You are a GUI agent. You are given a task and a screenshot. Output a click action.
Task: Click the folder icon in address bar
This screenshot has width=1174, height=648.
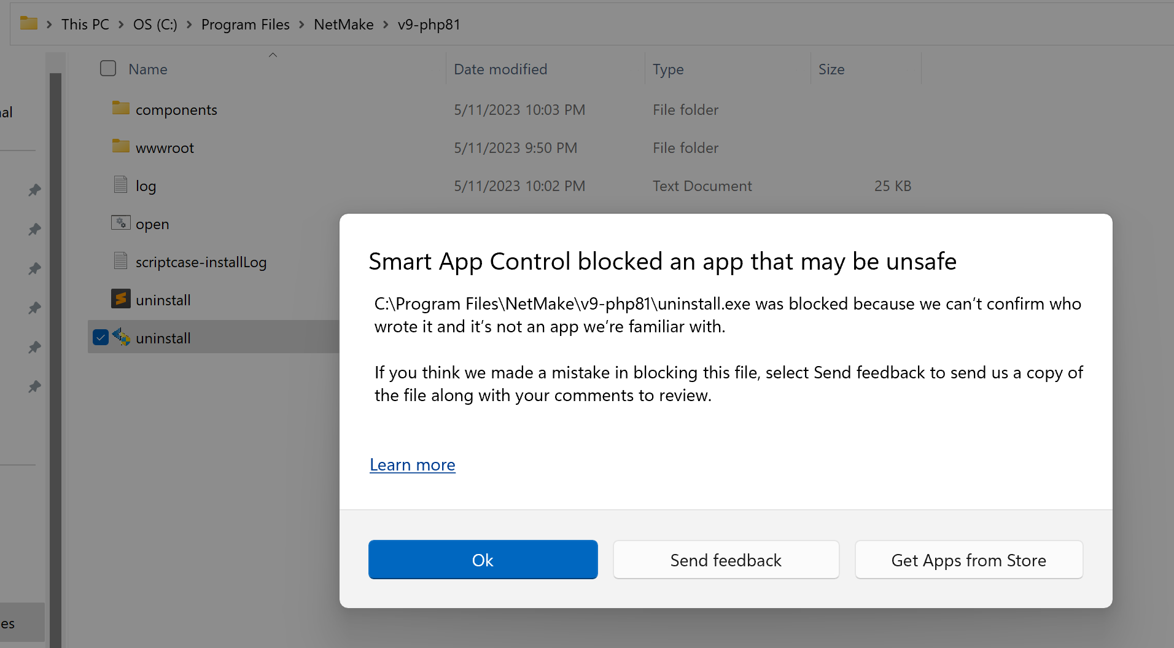pyautogui.click(x=29, y=24)
